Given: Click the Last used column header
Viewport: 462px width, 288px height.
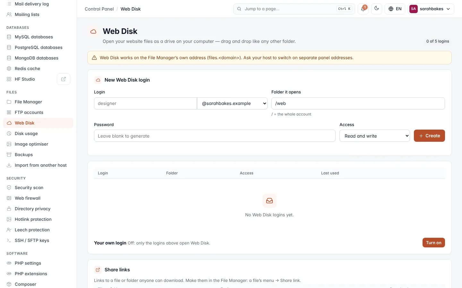Looking at the screenshot, I should point(330,173).
